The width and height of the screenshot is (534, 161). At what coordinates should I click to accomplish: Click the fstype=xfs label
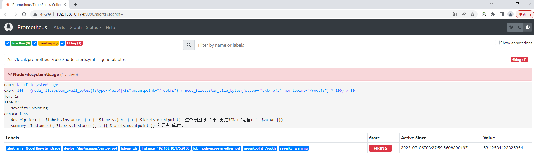[x=129, y=148]
